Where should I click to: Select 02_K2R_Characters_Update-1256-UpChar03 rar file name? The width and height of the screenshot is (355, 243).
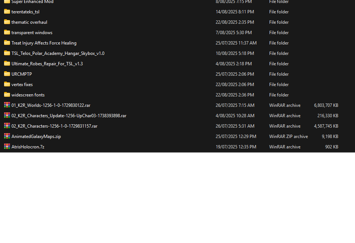coord(69,116)
